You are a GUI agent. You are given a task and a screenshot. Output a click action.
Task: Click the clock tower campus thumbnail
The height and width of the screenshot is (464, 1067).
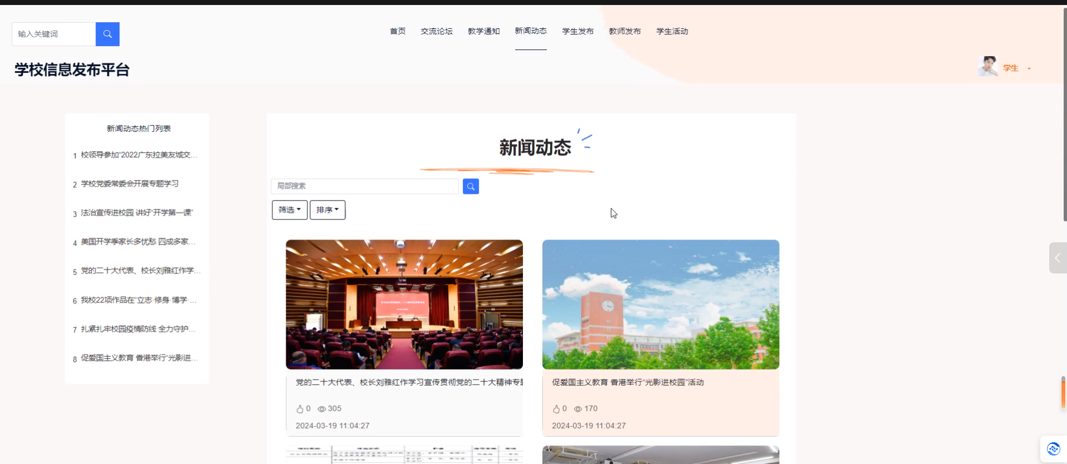[x=661, y=305]
